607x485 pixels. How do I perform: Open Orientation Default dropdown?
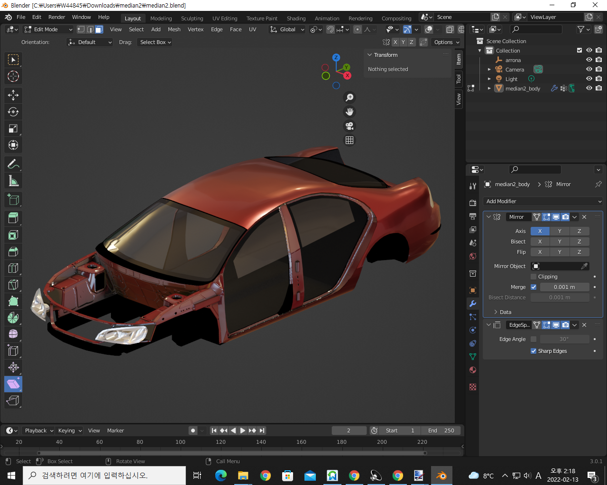[90, 42]
